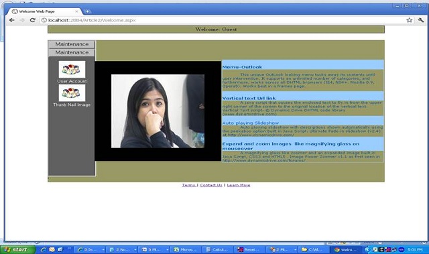Select the first Maintenance menu header
Image resolution: width=429 pixels, height=254 pixels.
click(x=72, y=44)
